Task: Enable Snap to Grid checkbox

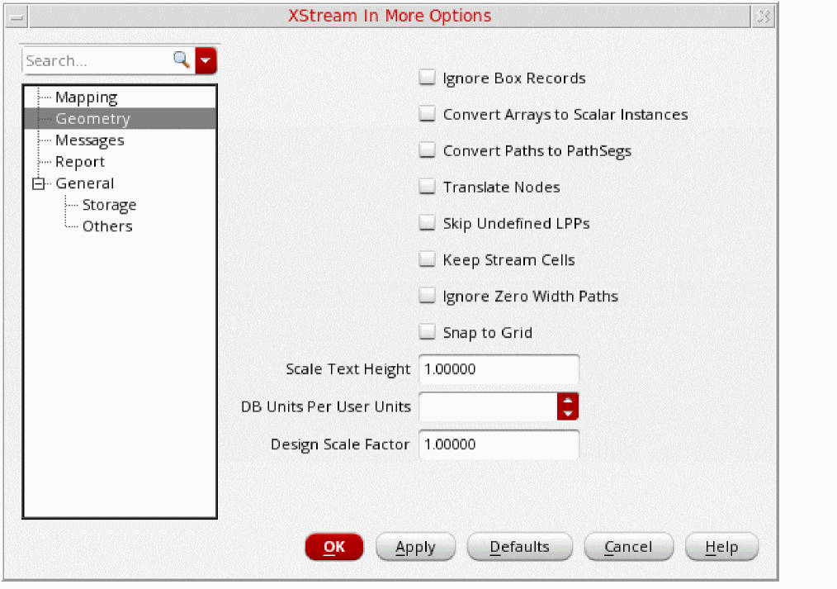Action: click(427, 333)
